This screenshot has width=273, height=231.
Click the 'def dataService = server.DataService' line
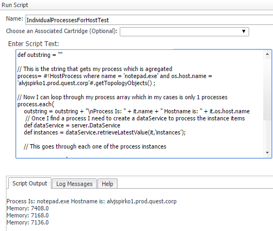coord(72,125)
